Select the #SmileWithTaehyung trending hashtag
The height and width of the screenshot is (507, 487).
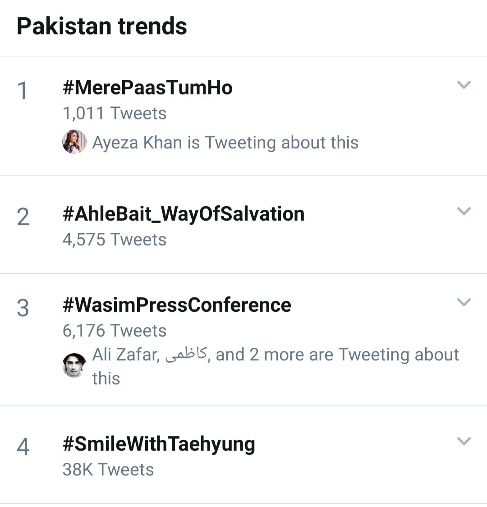click(159, 444)
